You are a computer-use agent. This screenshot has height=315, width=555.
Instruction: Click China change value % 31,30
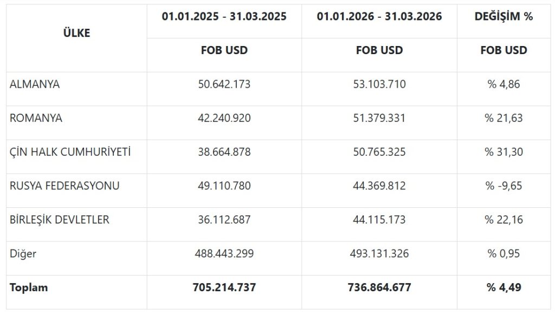(504, 152)
